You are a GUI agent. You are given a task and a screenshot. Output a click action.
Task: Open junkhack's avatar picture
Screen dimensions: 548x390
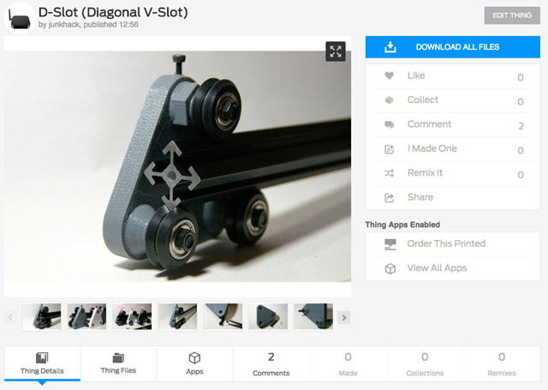tap(20, 18)
